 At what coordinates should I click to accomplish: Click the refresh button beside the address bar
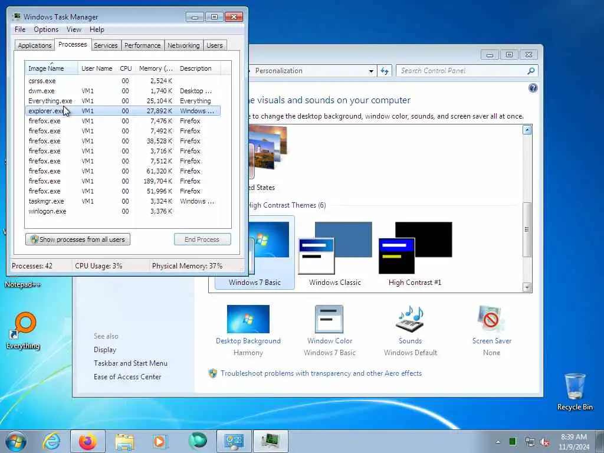(x=385, y=71)
